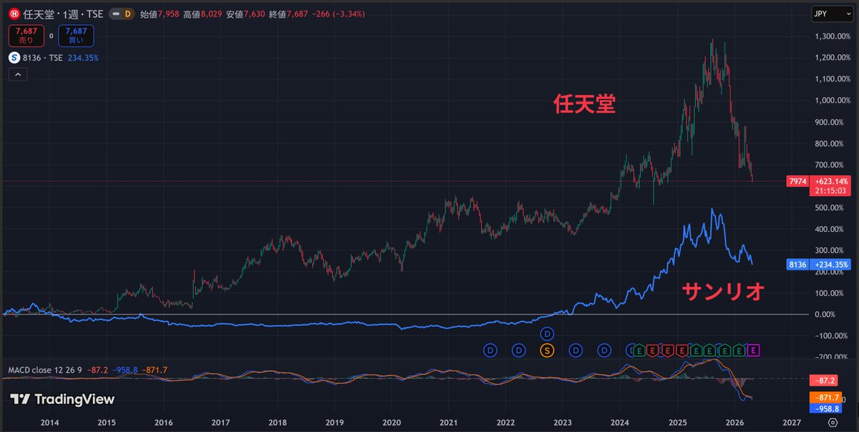Click the 始値7,958 open value
The image size is (859, 432).
(x=161, y=13)
